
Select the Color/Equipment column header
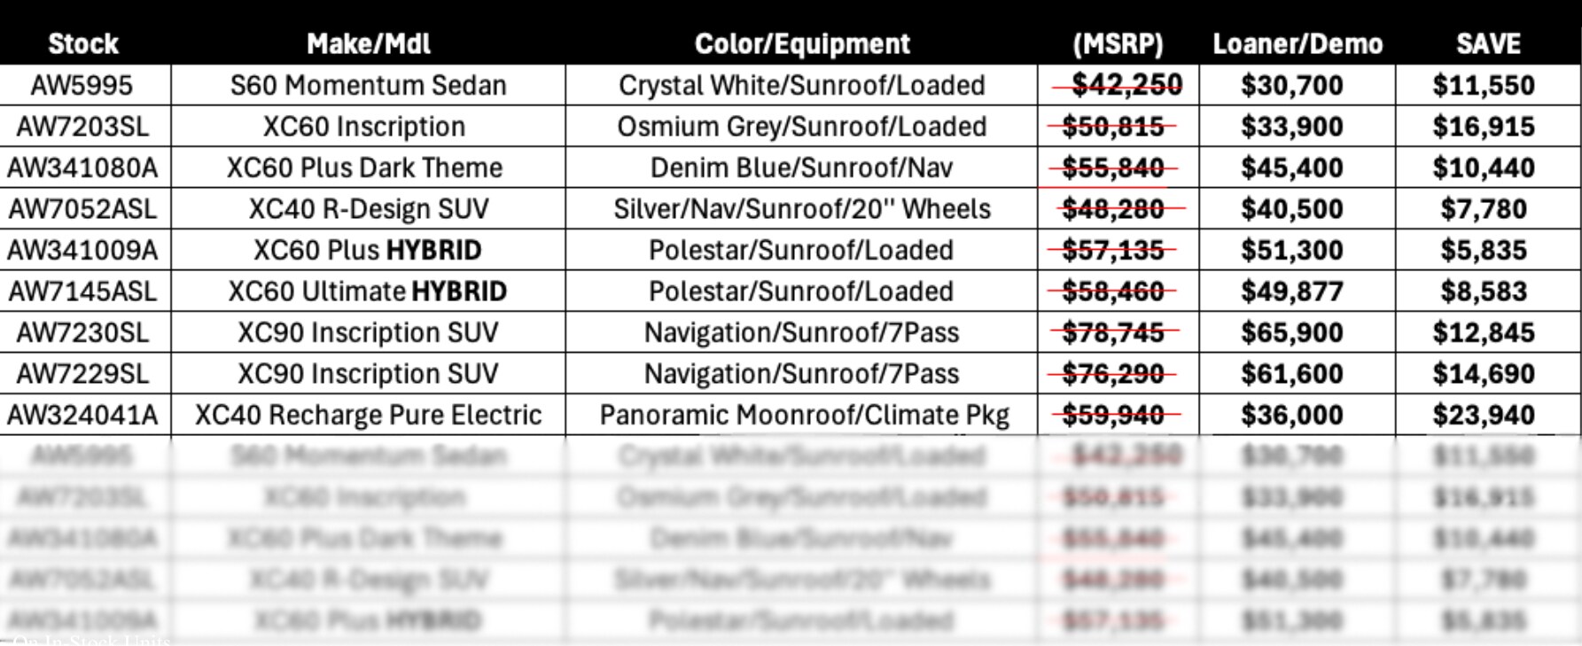[x=801, y=43]
